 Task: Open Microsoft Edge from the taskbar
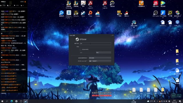coord(12,101)
